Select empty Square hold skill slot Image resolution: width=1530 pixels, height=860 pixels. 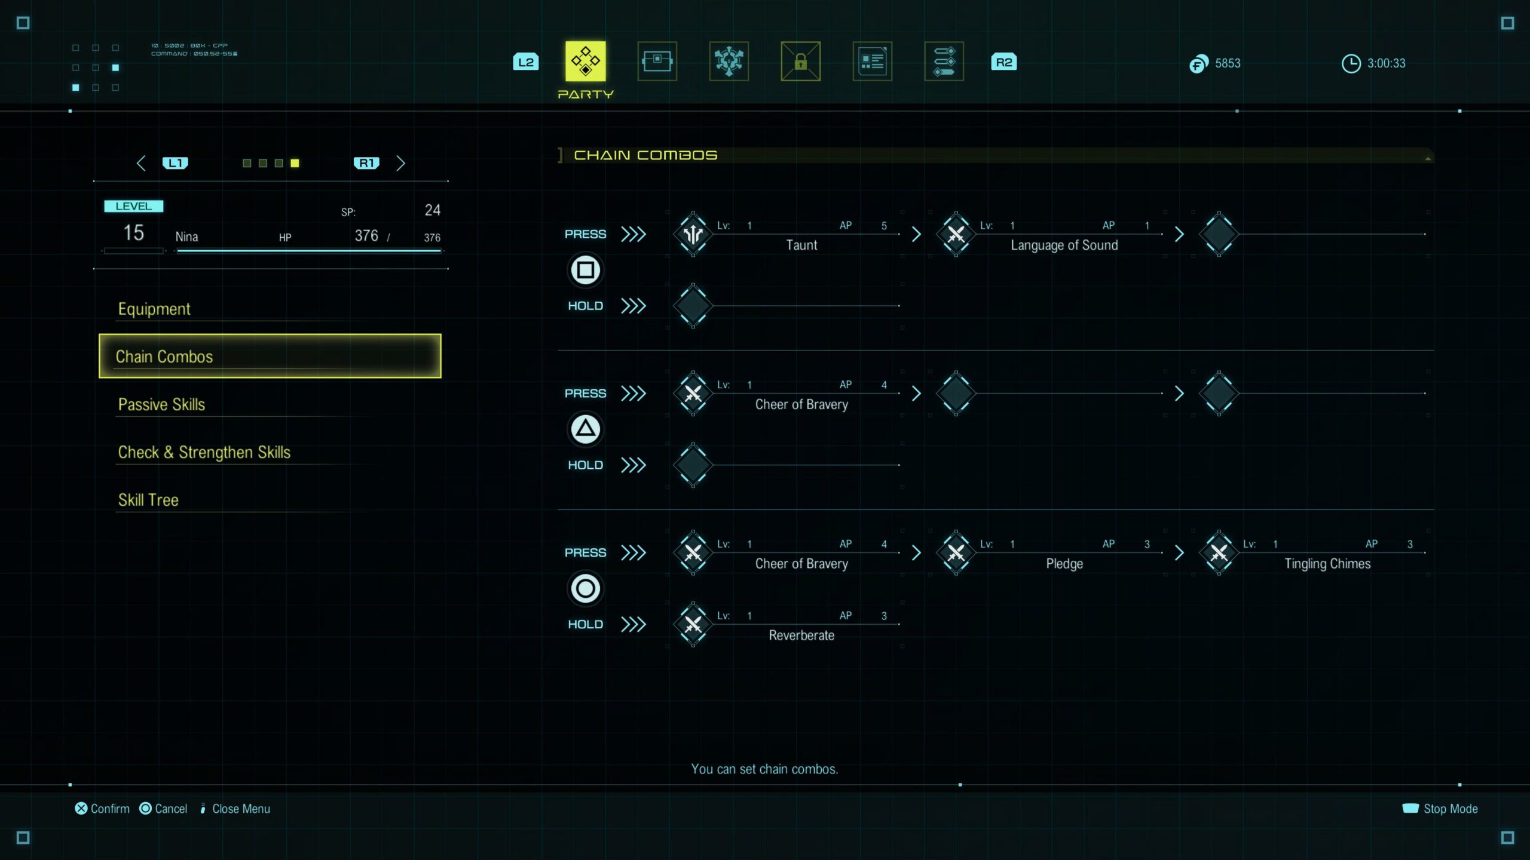(693, 306)
